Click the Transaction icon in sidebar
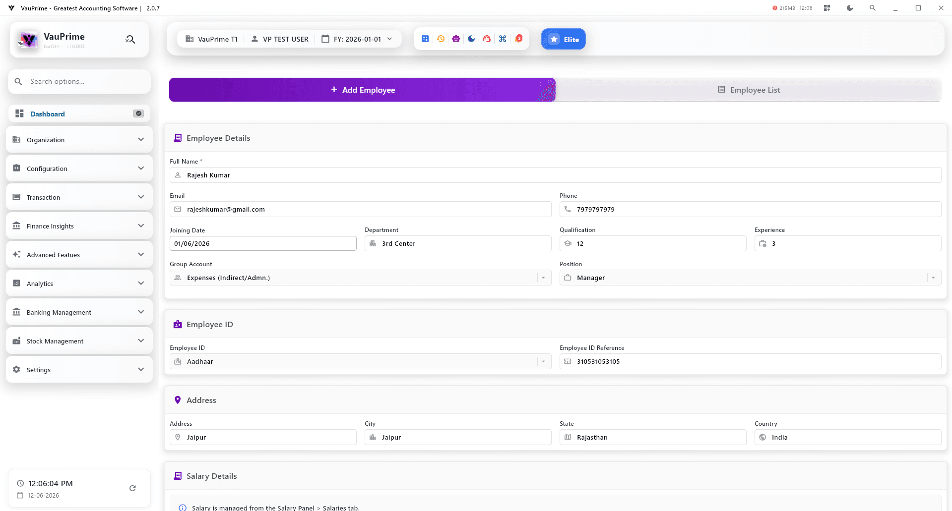Screen dimensions: 952x511 16,197
